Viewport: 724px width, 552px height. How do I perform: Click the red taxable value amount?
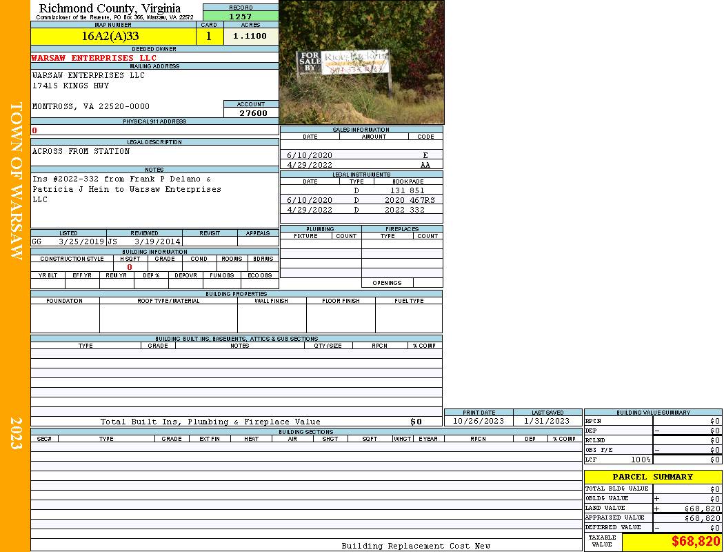click(695, 542)
